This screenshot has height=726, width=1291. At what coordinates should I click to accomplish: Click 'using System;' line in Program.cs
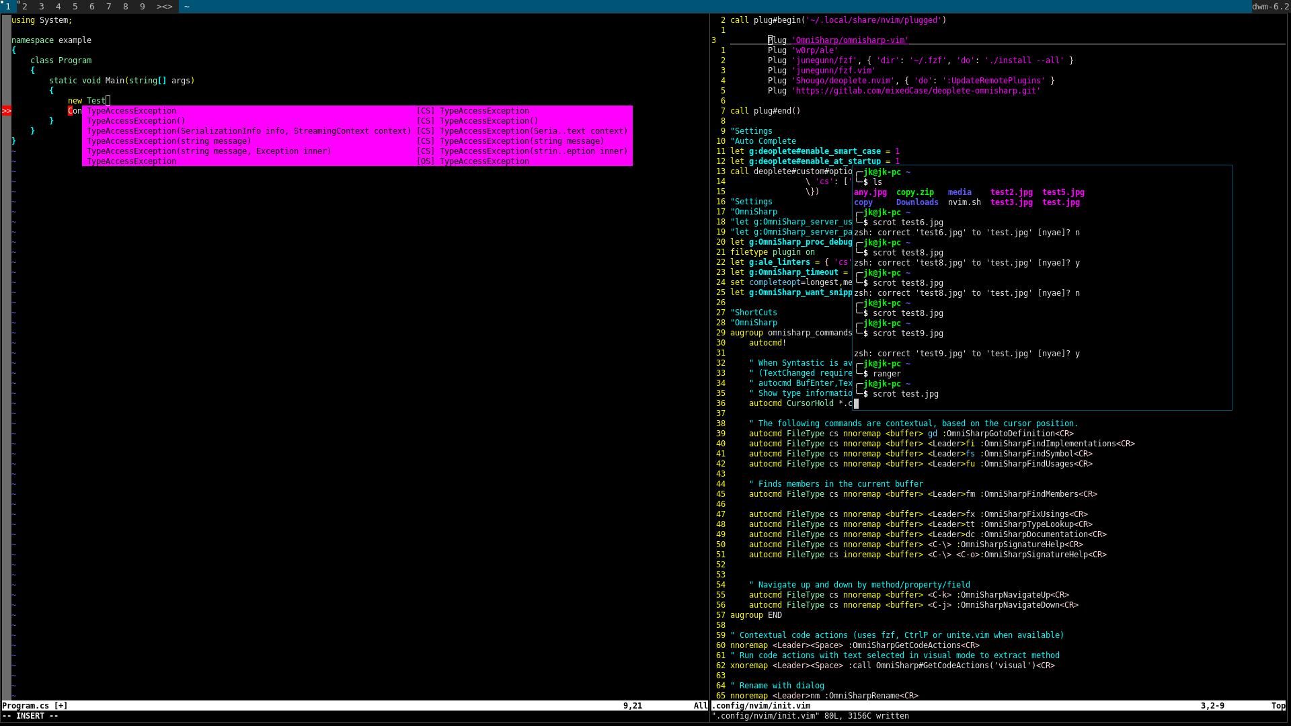[42, 20]
